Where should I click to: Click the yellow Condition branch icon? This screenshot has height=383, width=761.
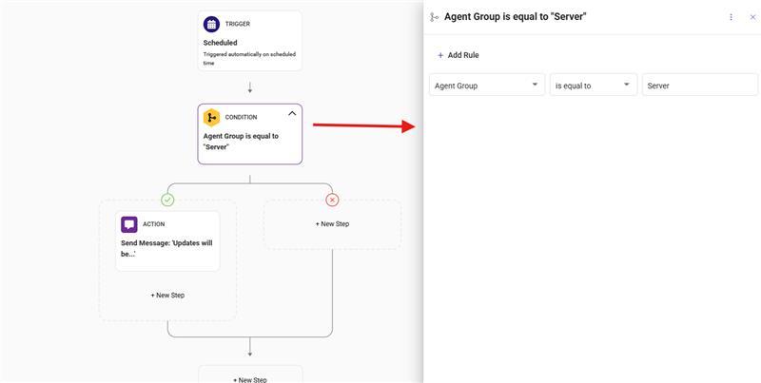[x=211, y=118]
